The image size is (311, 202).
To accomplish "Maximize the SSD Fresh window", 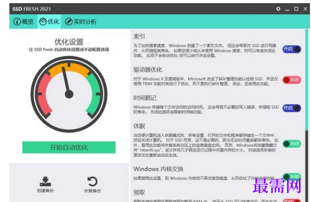I will pos(296,9).
